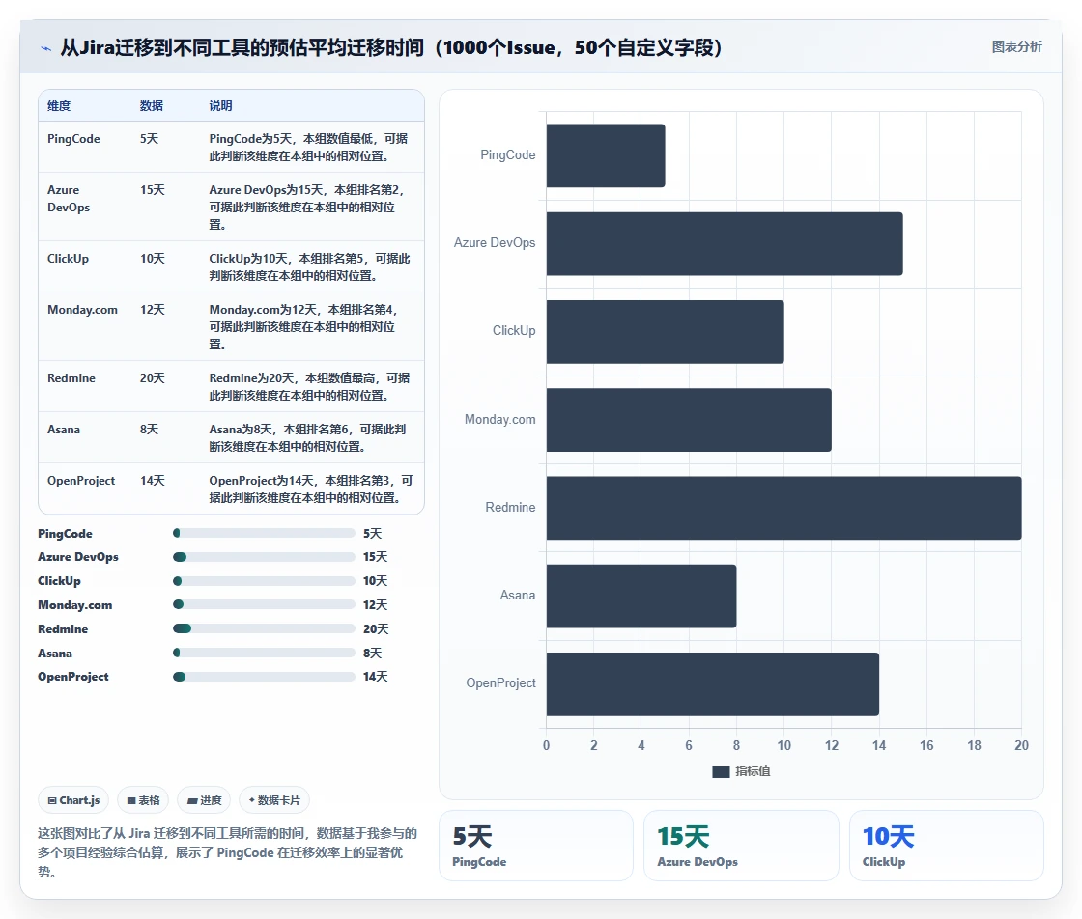Click the 20 tick on the x-axis
Image resolution: width=1082 pixels, height=919 pixels.
[x=1021, y=745]
